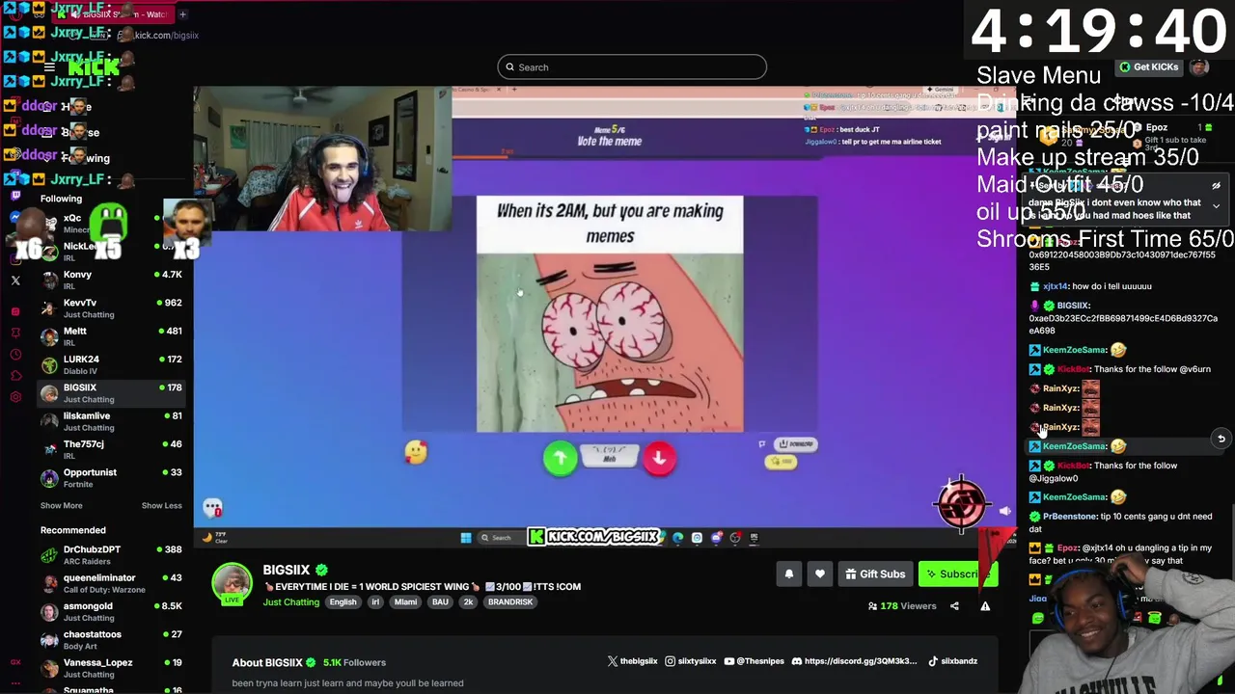This screenshot has width=1235, height=694.
Task: Select the Miami tag
Action: click(x=405, y=602)
